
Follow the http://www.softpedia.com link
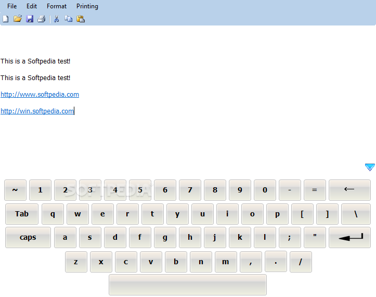(40, 95)
